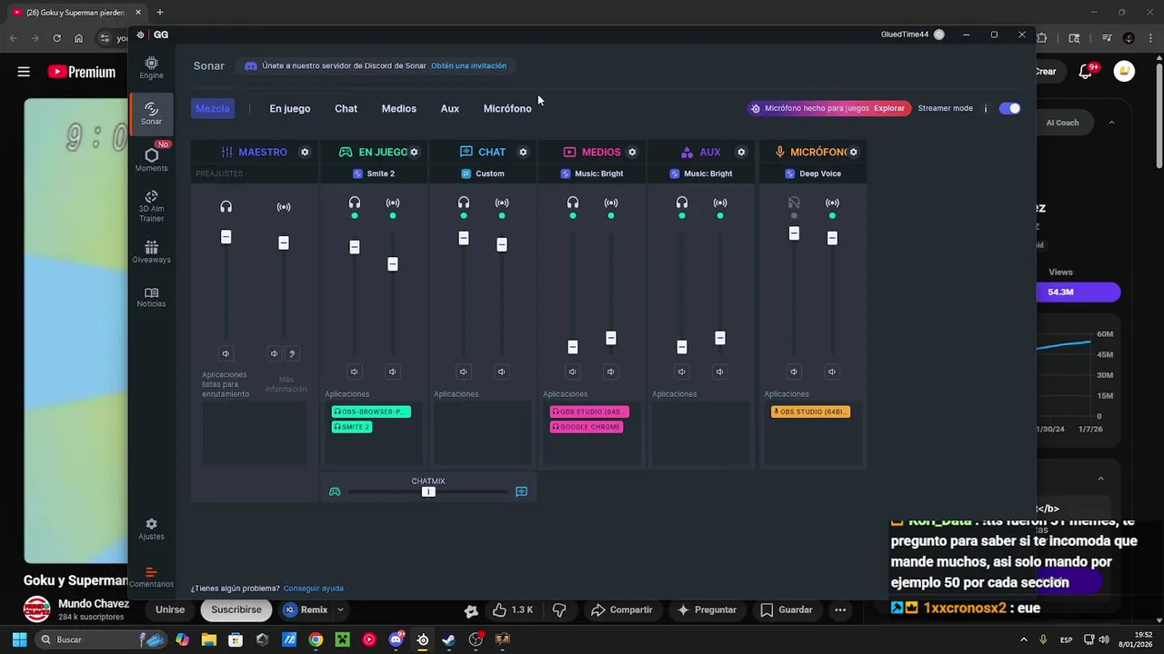Viewport: 1164px width, 654px height.
Task: Toggle Chat stream routing icon
Action: pos(502,203)
